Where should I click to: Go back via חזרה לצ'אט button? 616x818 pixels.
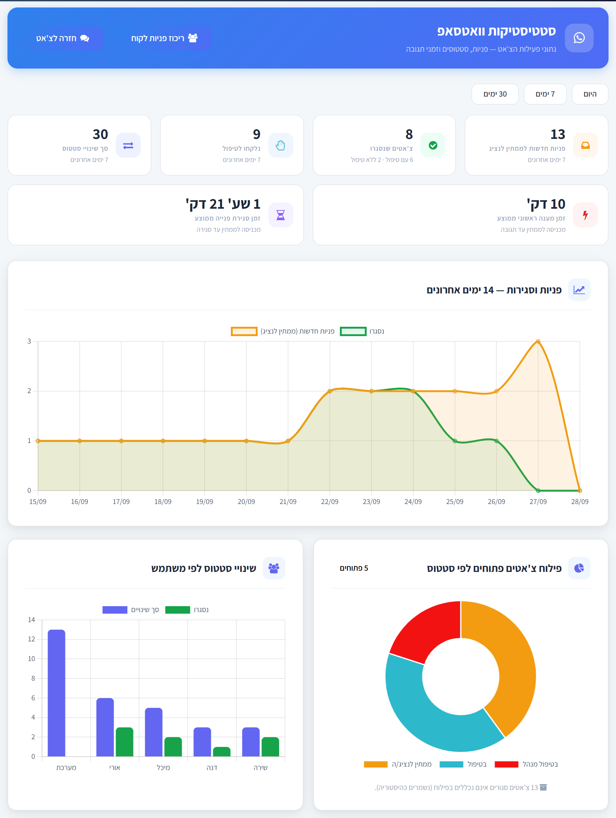(63, 38)
